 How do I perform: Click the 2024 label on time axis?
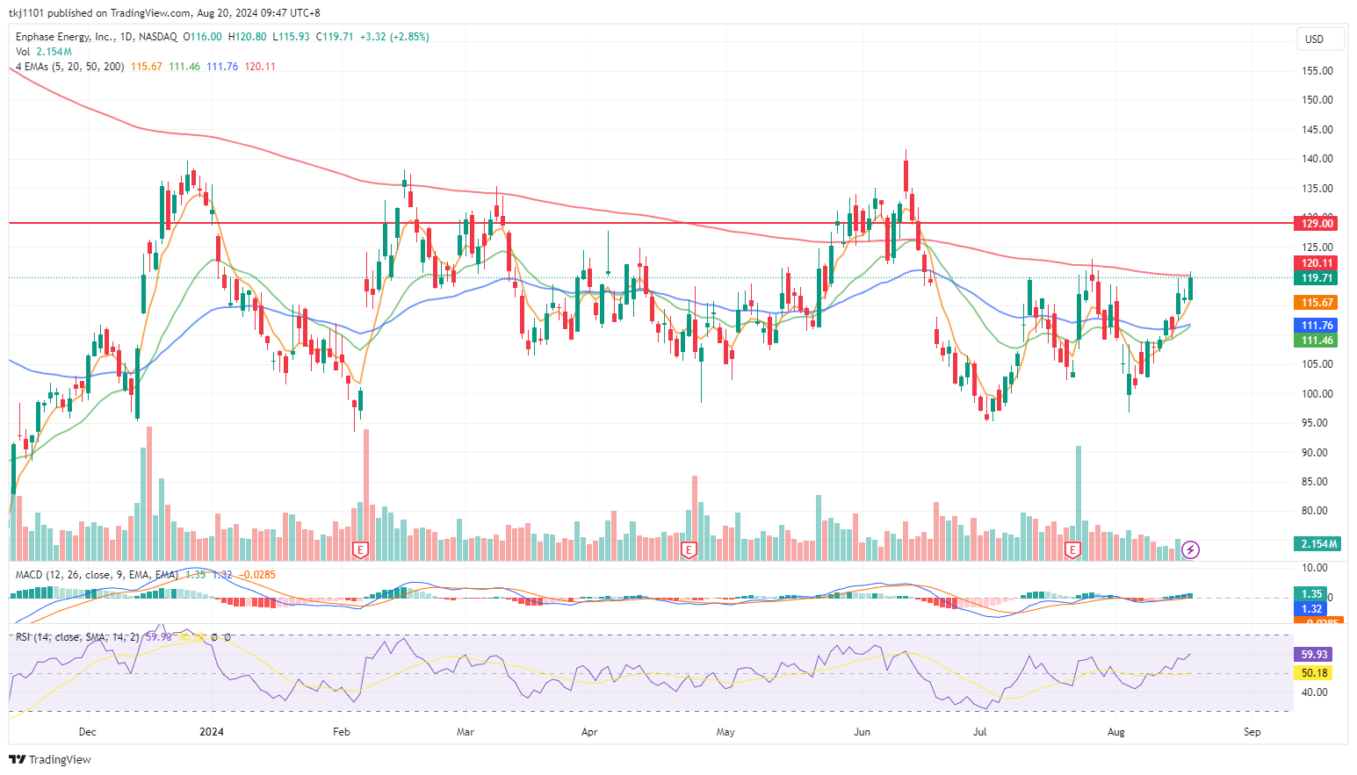coord(212,732)
